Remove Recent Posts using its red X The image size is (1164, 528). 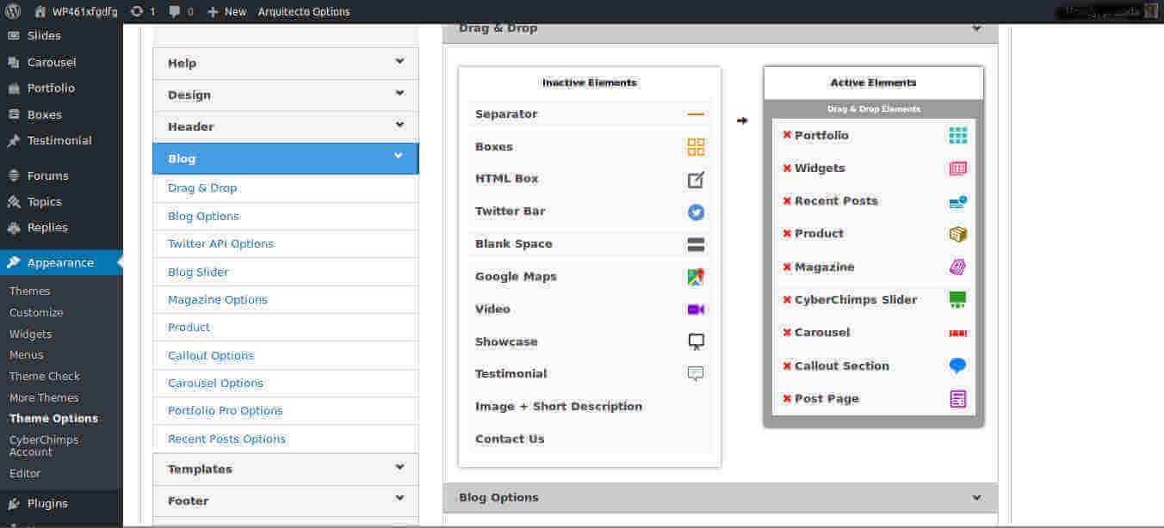[787, 201]
